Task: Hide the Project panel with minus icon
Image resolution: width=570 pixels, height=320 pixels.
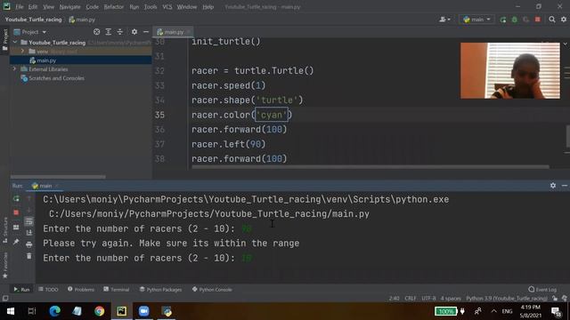Action: pyautogui.click(x=146, y=32)
